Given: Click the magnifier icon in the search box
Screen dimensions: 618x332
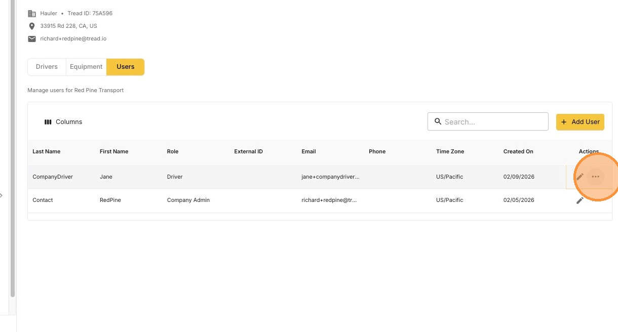Looking at the screenshot, I should tap(438, 121).
